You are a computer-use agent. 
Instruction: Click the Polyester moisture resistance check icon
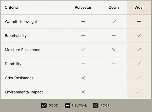coord(83,50)
